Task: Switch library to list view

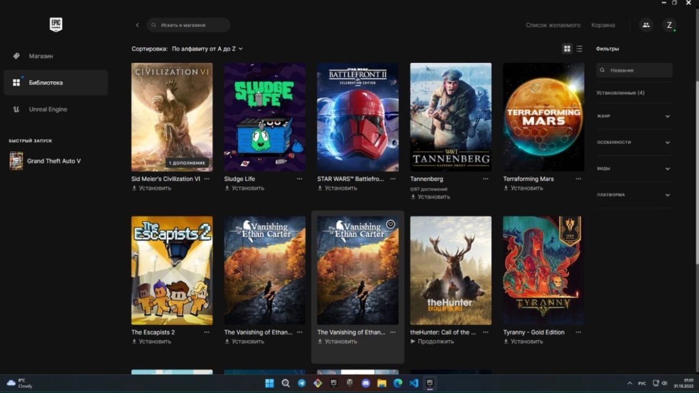Action: pos(579,49)
